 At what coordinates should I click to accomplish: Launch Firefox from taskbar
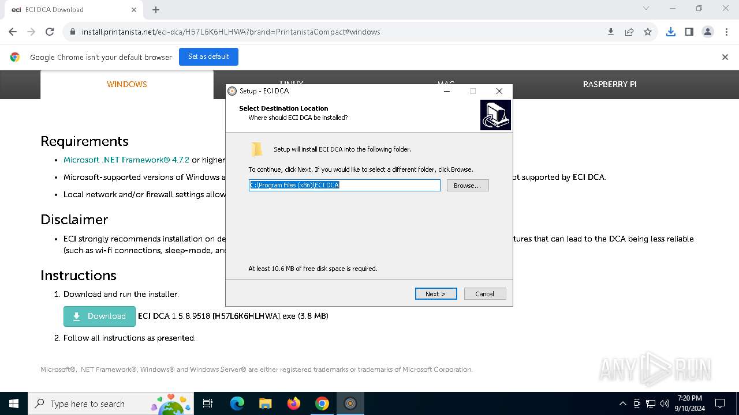pos(294,403)
